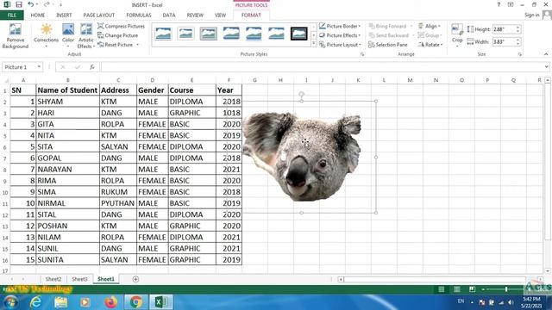
Task: Open Reset Picture dropdown arrow
Action: (138, 45)
